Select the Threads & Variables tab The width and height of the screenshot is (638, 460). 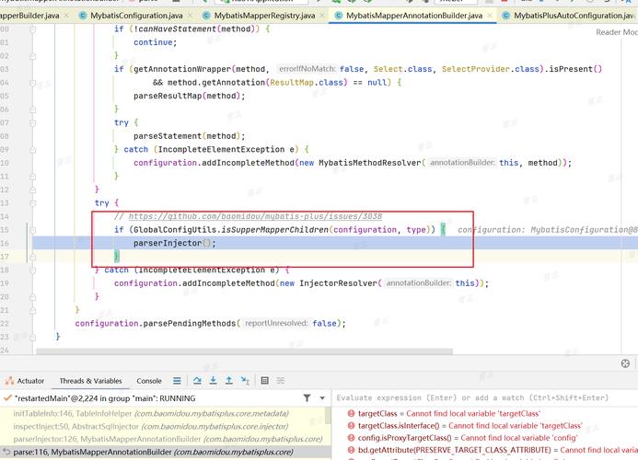point(90,381)
